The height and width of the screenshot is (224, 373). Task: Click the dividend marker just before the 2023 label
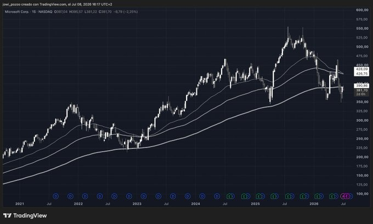129,196
